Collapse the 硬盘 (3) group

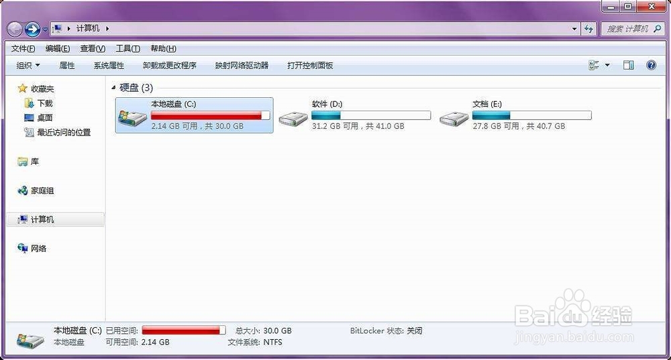pos(113,88)
